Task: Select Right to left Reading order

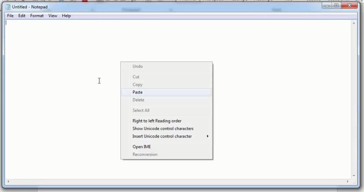Action: pos(167,121)
